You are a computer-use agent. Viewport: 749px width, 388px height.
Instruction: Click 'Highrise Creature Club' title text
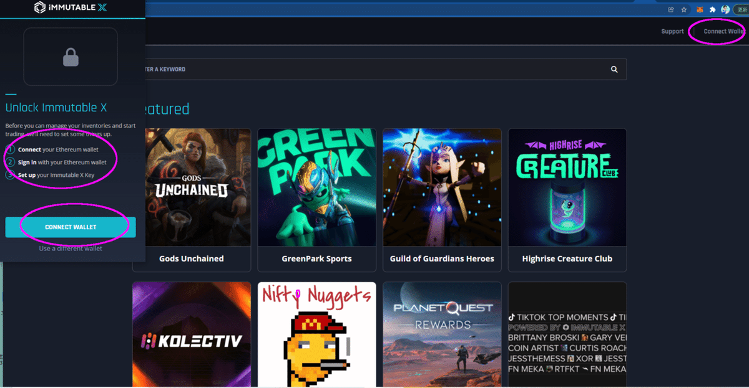coord(567,258)
